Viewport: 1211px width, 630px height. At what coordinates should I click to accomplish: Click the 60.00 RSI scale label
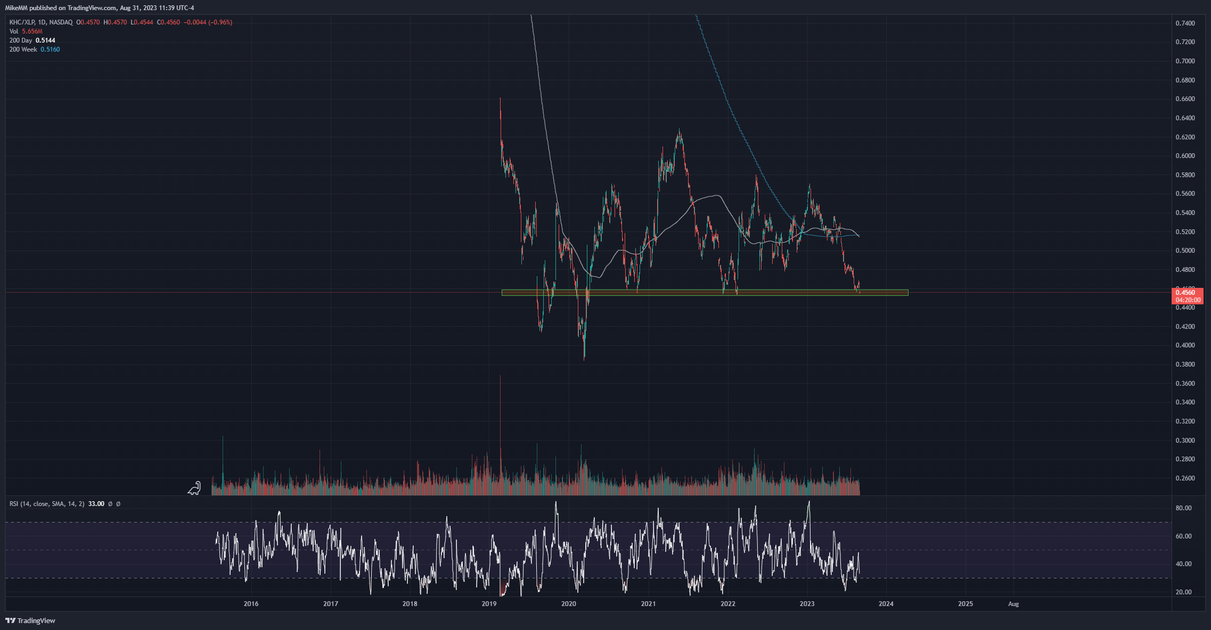point(1183,536)
